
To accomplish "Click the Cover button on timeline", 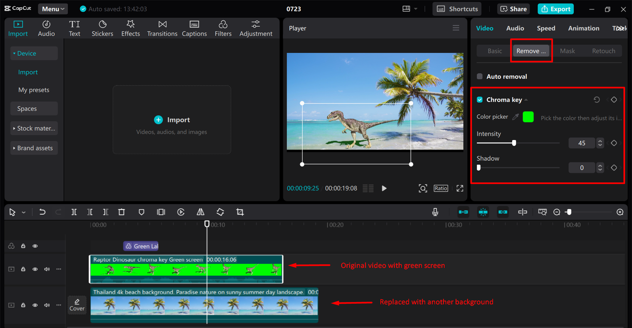I will tap(77, 305).
